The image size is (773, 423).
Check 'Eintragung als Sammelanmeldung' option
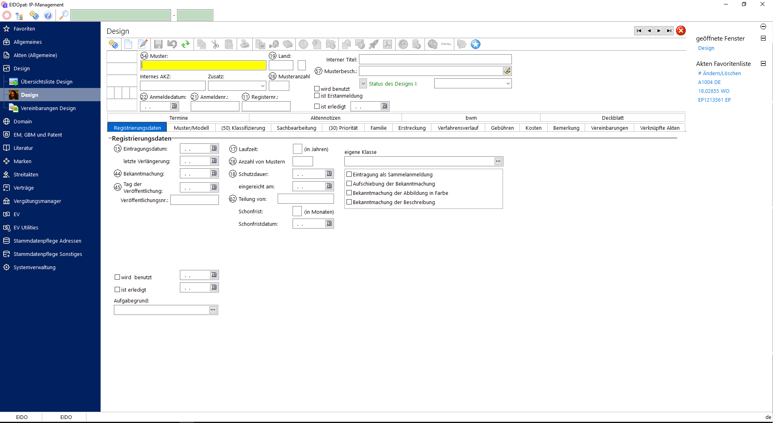[349, 174]
